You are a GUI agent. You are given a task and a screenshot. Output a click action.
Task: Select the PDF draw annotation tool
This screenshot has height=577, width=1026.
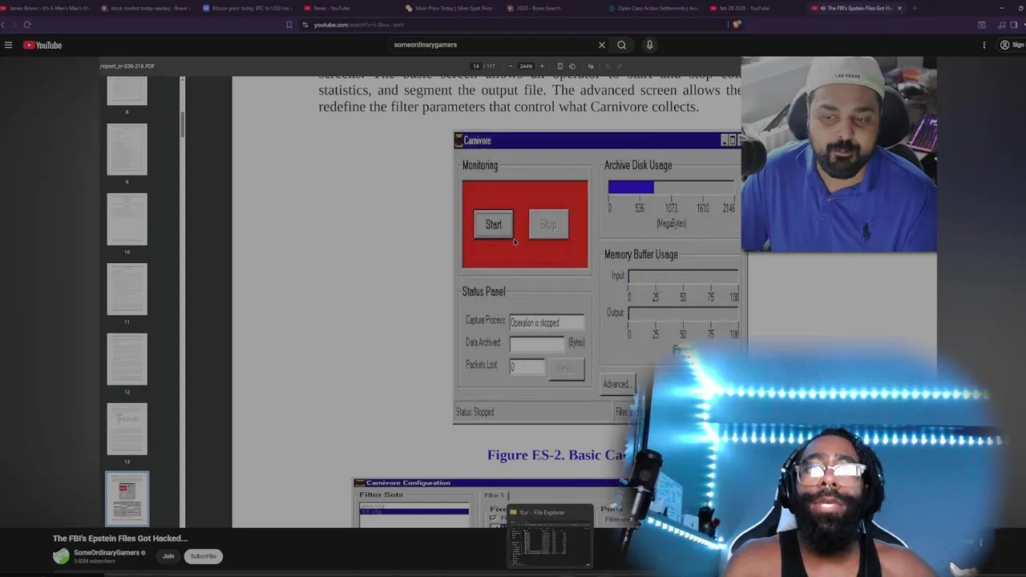pos(591,66)
